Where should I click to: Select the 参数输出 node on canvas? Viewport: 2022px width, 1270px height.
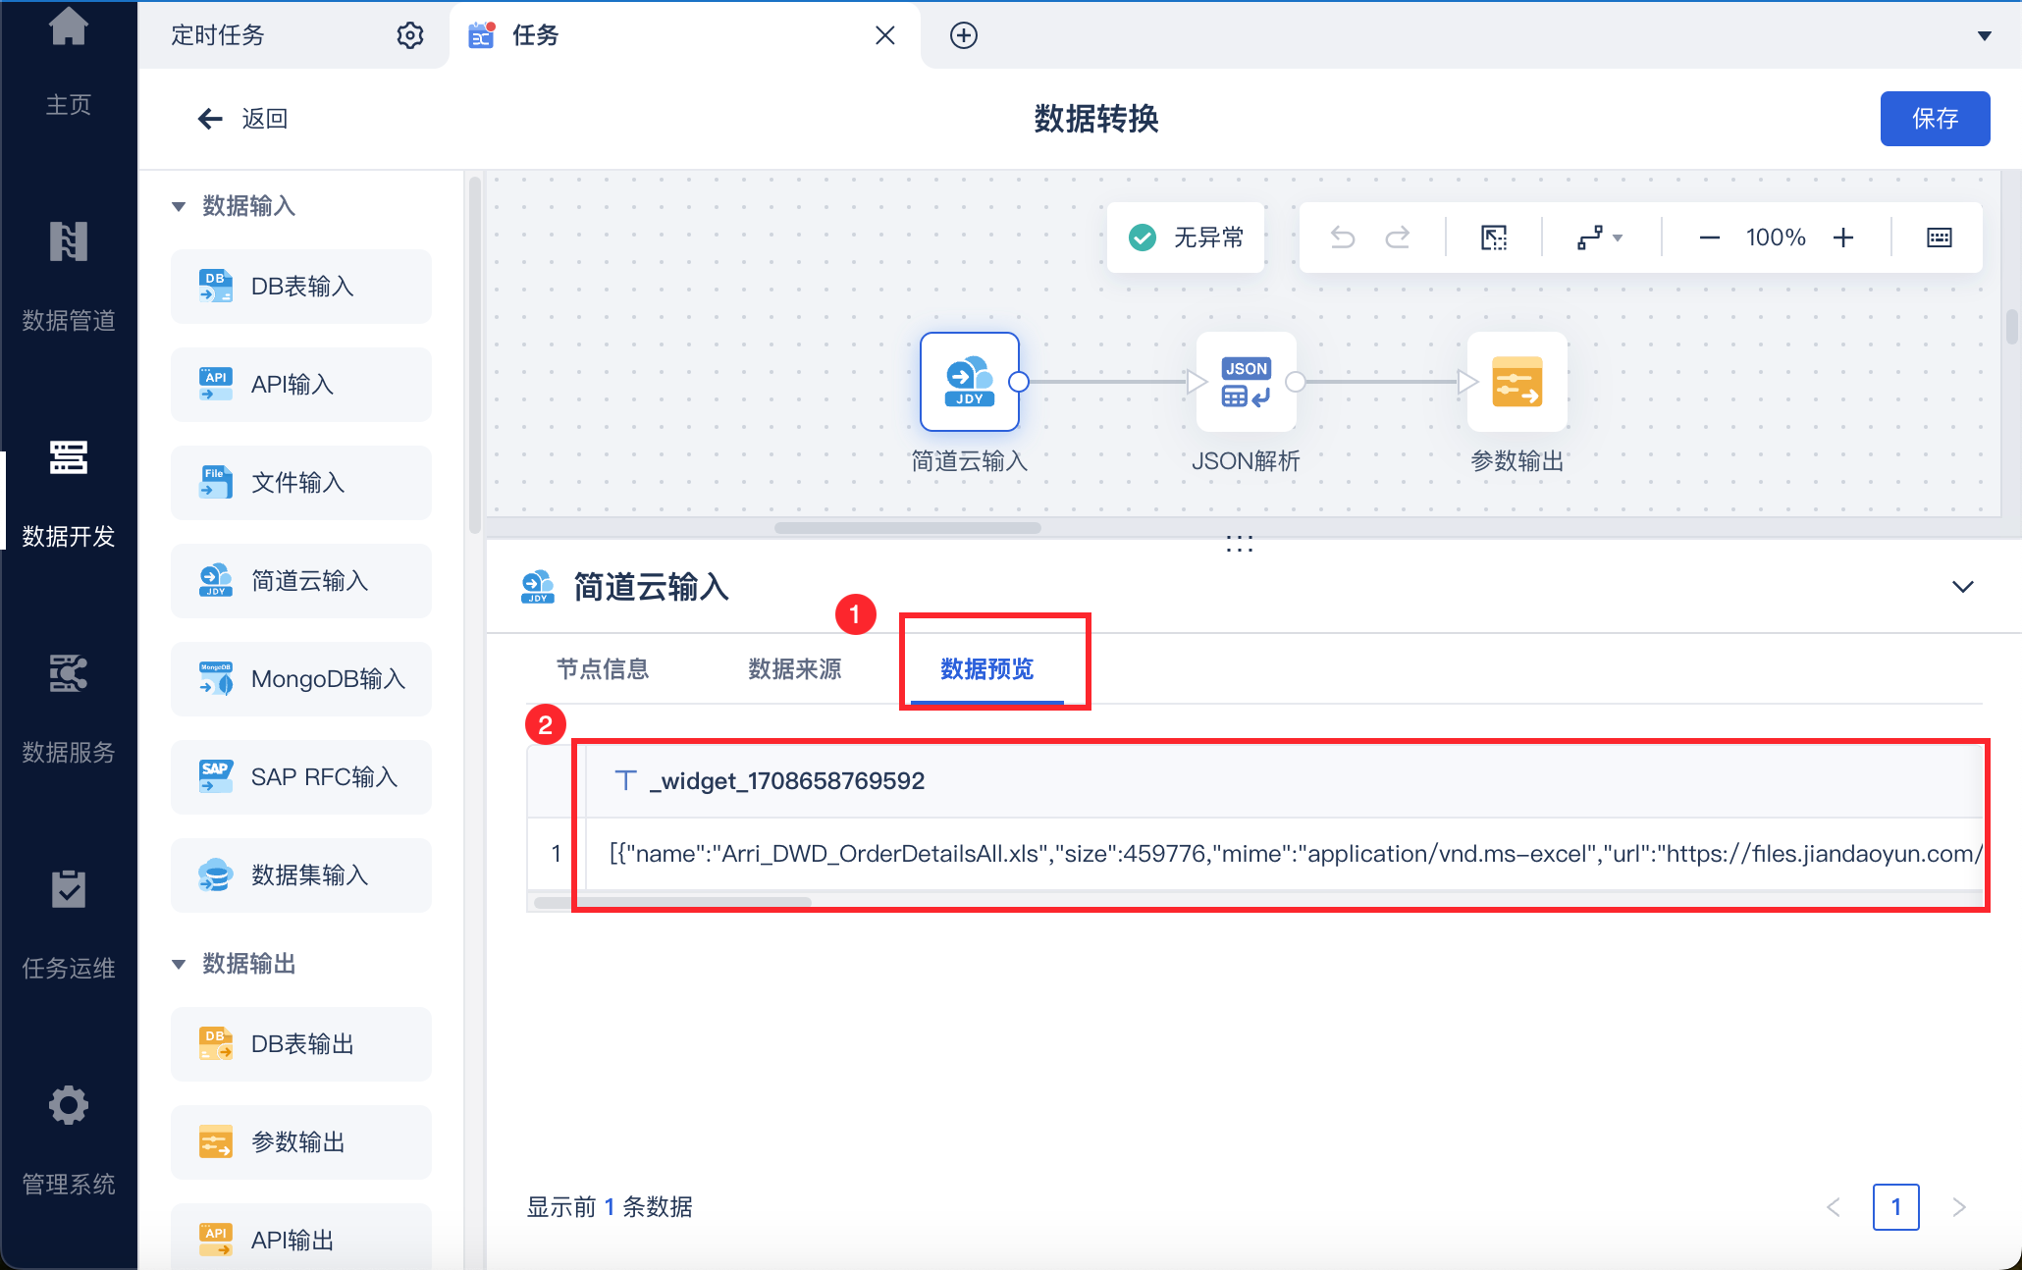(1516, 382)
